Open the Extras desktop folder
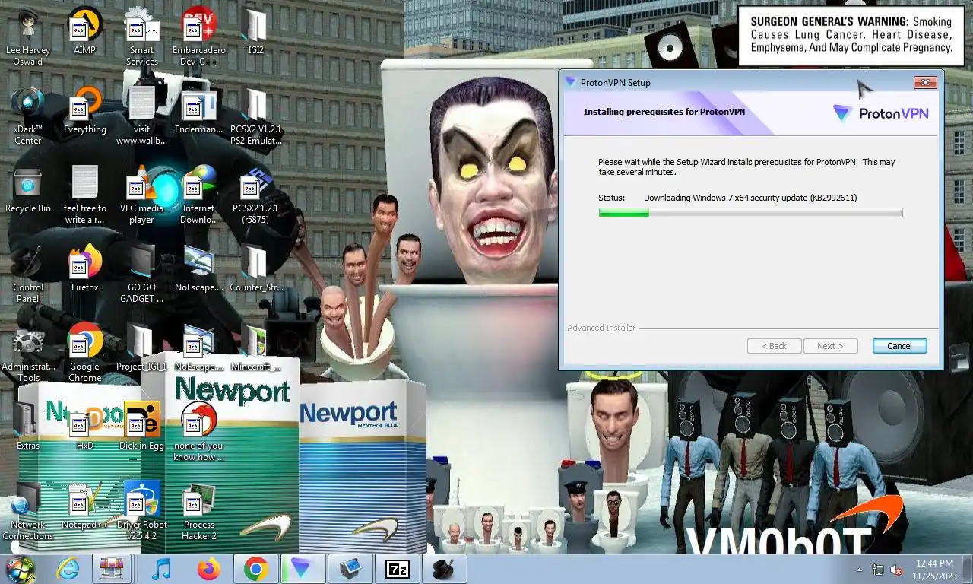973x584 pixels. pos(28,426)
